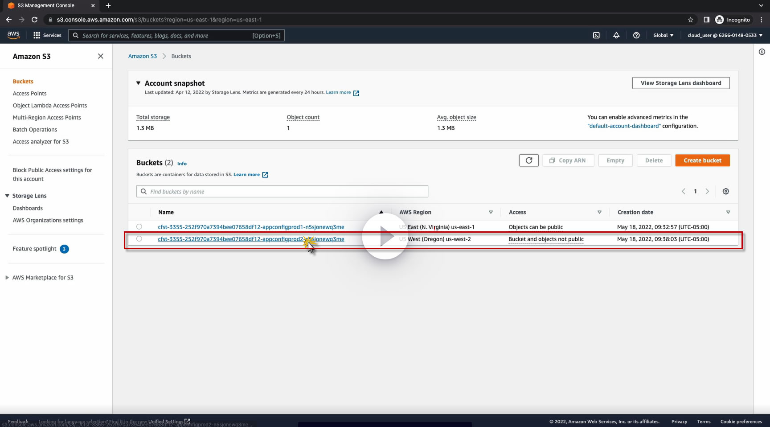Open Access analyzer for S3
Image resolution: width=770 pixels, height=427 pixels.
(41, 142)
